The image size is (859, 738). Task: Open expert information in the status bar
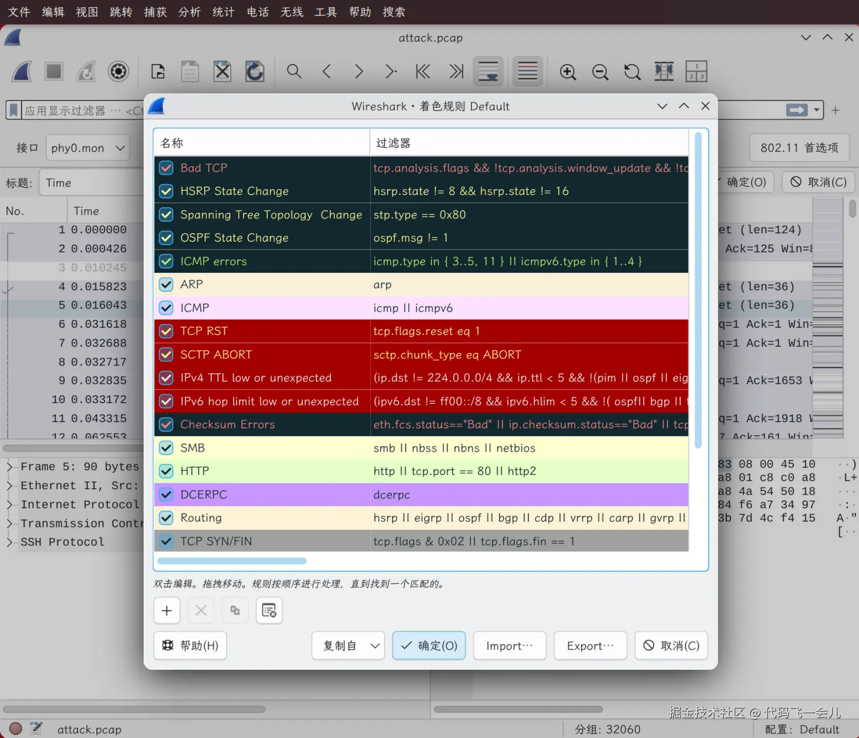15,729
